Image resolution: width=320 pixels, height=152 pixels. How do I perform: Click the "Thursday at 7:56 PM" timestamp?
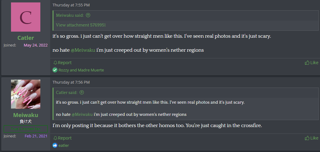(71, 82)
